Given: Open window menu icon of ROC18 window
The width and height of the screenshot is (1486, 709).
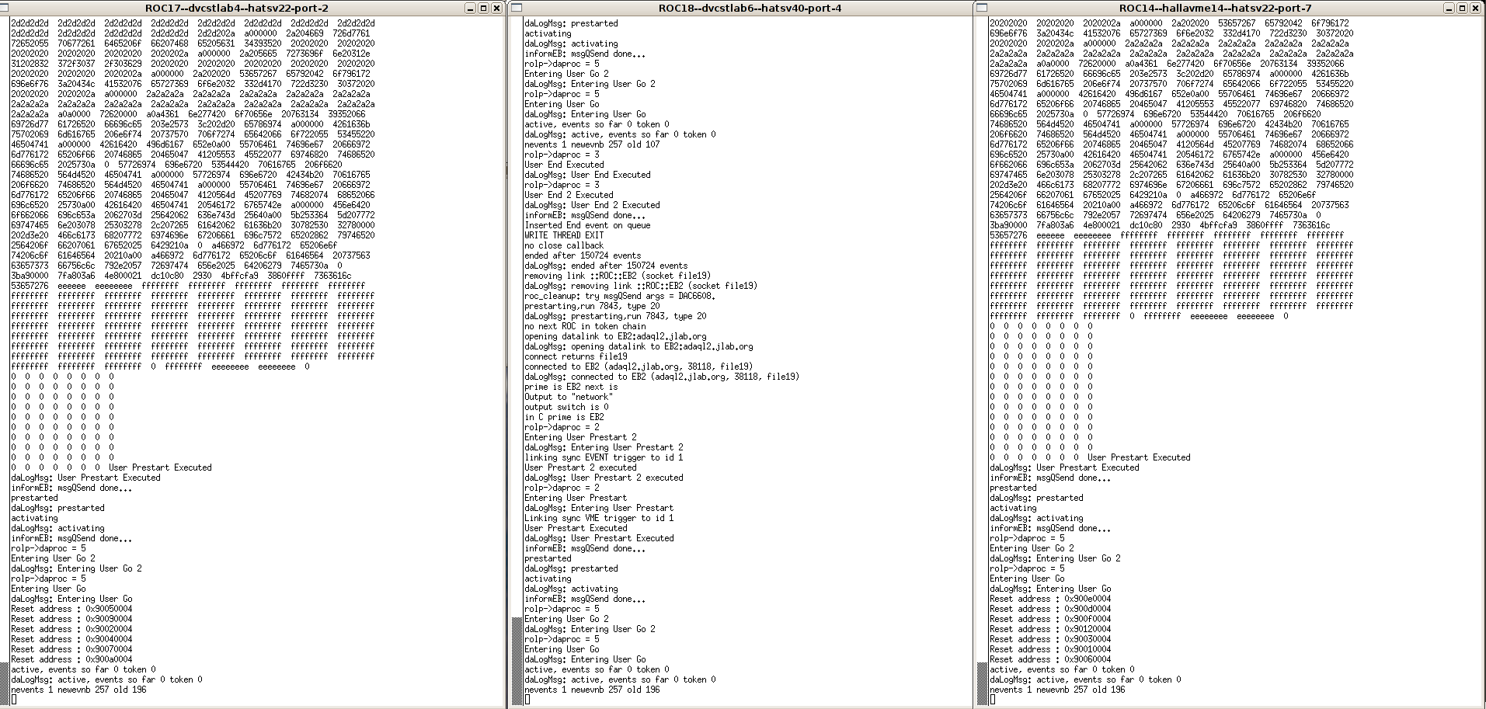Looking at the screenshot, I should [x=517, y=8].
